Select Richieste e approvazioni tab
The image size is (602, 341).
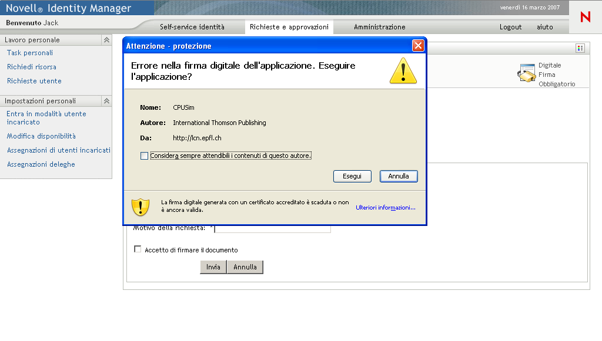(x=289, y=27)
